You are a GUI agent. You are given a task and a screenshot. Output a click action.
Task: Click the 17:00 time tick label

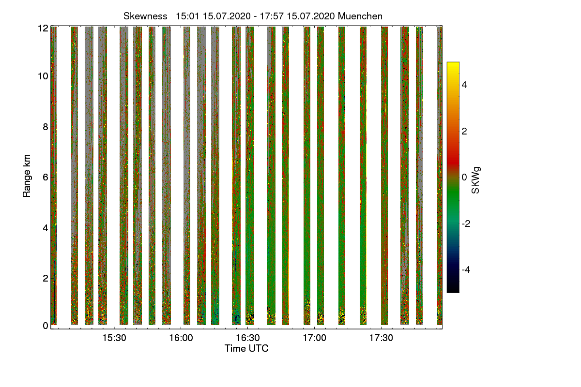(314, 338)
